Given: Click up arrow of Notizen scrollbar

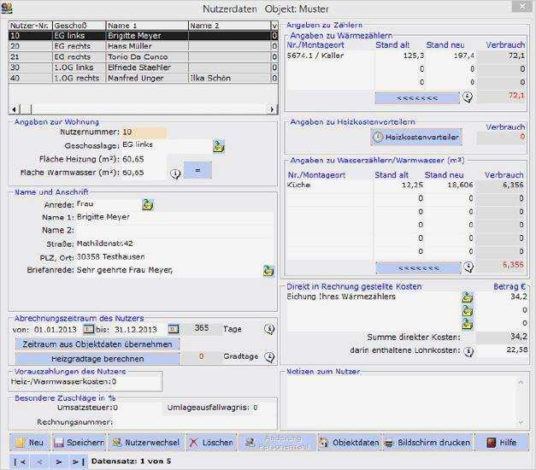Looking at the screenshot, I should [521, 382].
